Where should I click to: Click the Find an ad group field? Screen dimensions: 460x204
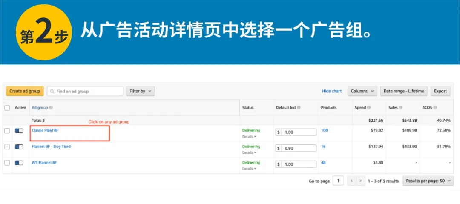coord(88,91)
